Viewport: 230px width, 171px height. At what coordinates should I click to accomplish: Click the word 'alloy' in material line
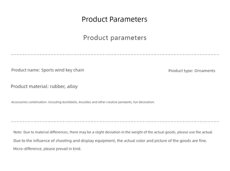coord(72,86)
